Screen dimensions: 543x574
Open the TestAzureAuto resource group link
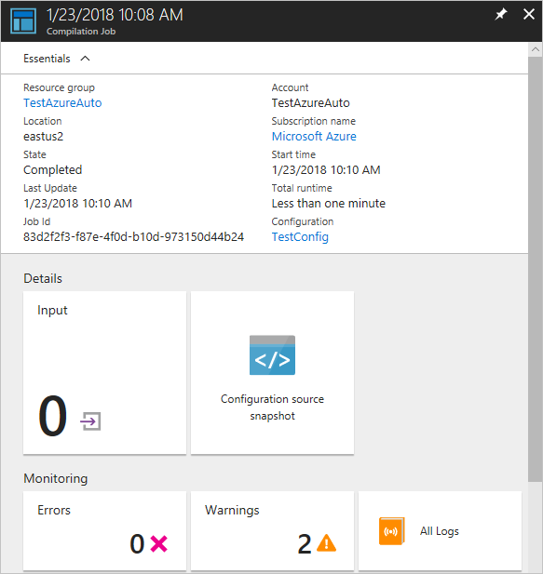pos(62,103)
